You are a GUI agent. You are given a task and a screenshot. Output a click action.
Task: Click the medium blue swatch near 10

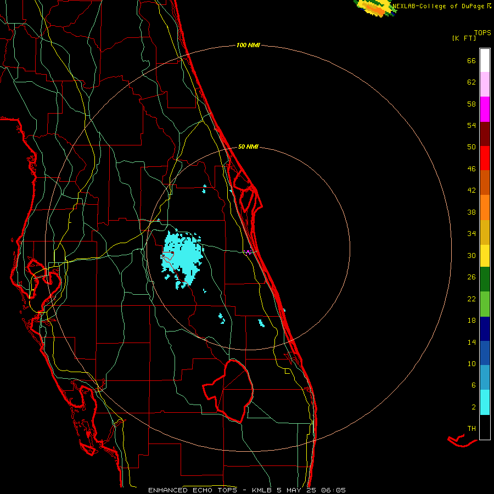(485, 353)
